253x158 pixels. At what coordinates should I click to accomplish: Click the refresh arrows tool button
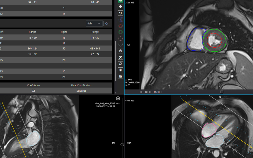tap(120, 64)
